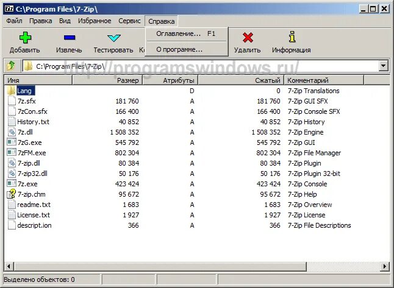The height and width of the screenshot is (288, 394).
Task: Click the 7-zip.chm help file icon
Action: click(x=12, y=194)
